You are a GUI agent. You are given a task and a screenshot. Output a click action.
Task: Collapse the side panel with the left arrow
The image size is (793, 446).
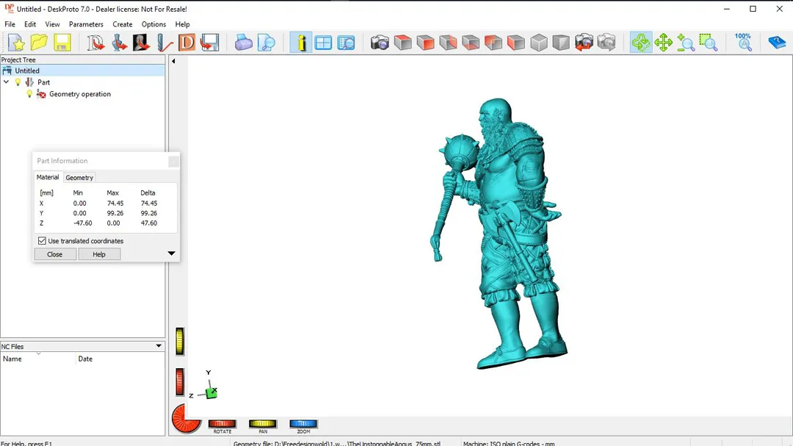click(173, 61)
